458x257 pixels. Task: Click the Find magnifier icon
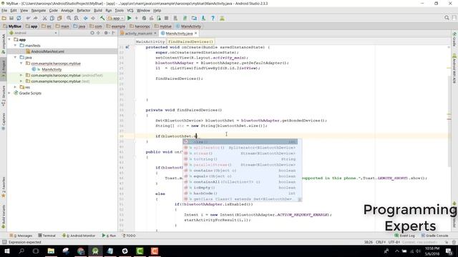[x=69, y=18]
